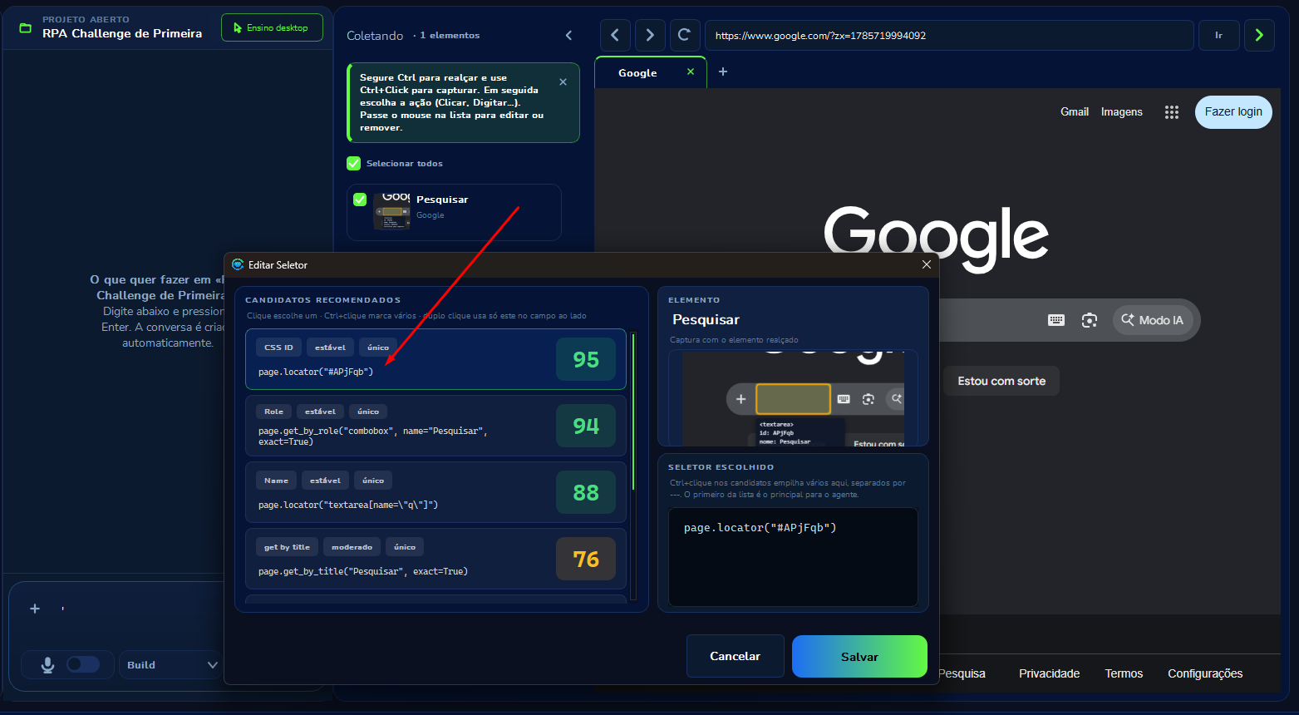Screen dimensions: 1299x715
Task: Click the Google search by image icon
Action: coord(1090,320)
